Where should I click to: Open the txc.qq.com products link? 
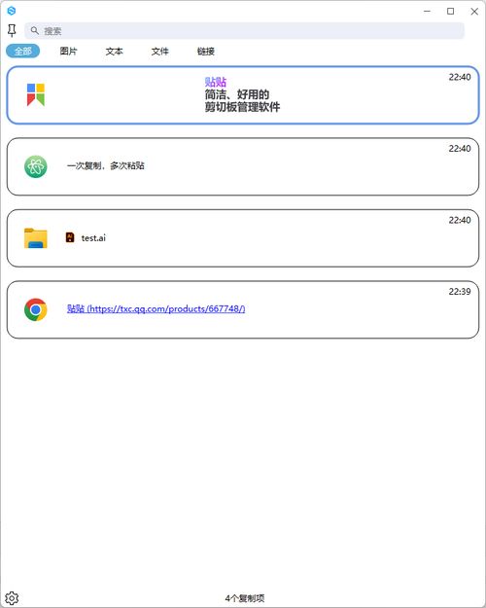click(x=156, y=308)
